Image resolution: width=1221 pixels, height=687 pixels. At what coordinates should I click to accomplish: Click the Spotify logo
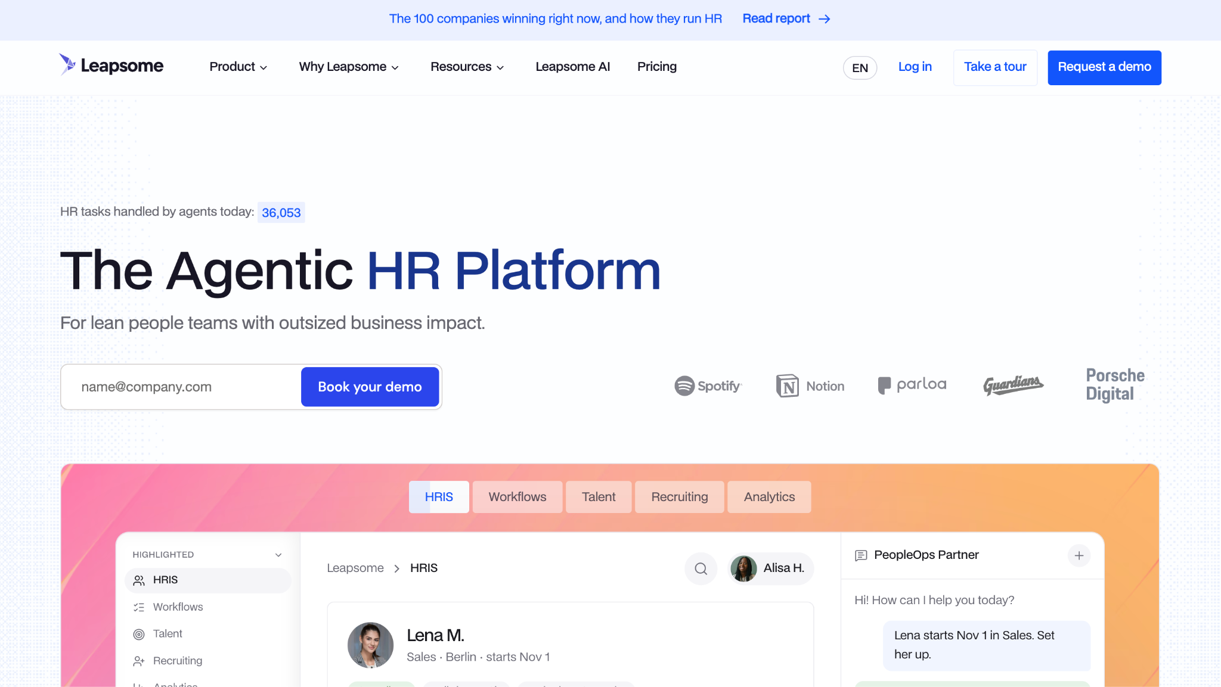click(x=708, y=386)
